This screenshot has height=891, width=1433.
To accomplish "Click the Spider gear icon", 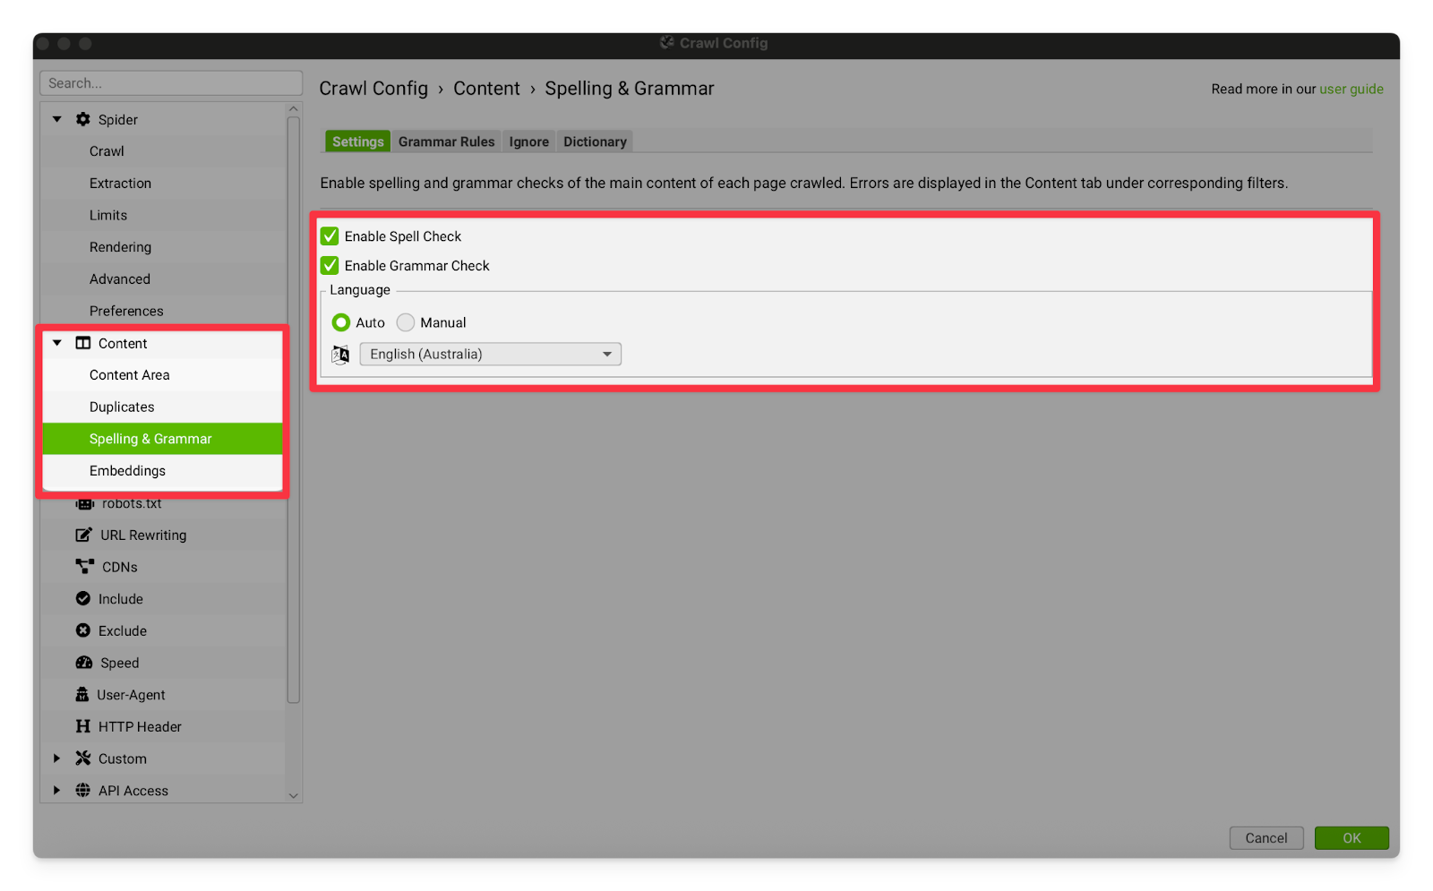I will (83, 119).
